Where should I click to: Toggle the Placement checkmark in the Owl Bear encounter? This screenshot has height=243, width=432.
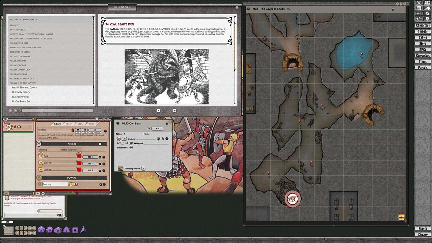131,147
